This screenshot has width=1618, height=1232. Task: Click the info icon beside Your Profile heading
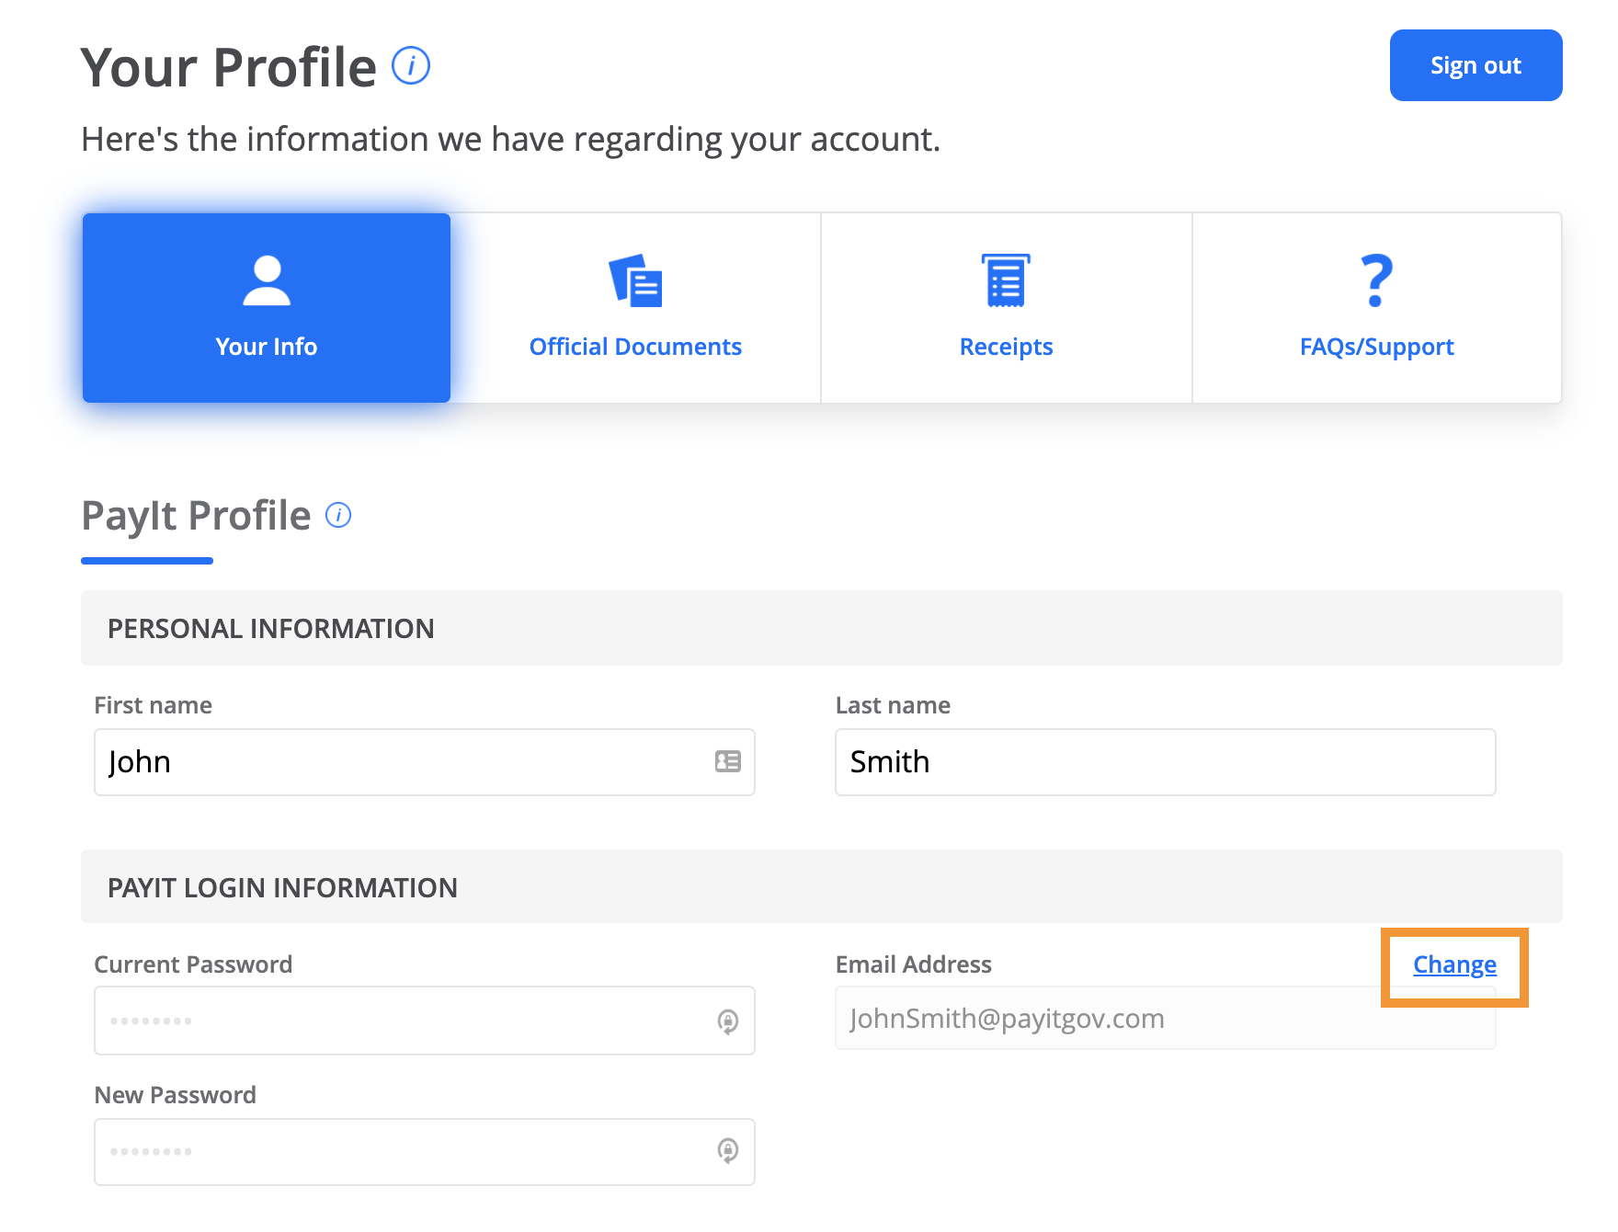tap(411, 65)
